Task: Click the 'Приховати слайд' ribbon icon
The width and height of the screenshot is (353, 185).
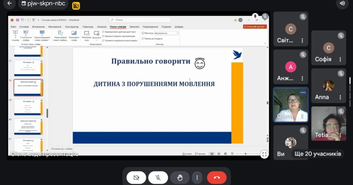Action: [74, 36]
